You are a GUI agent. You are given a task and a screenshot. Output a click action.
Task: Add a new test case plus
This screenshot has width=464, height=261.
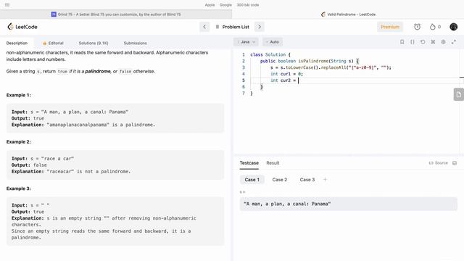(325, 180)
